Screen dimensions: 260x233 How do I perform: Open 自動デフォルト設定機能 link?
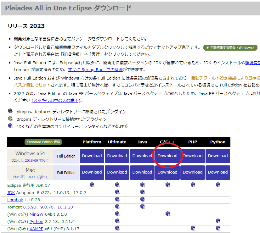225,78
